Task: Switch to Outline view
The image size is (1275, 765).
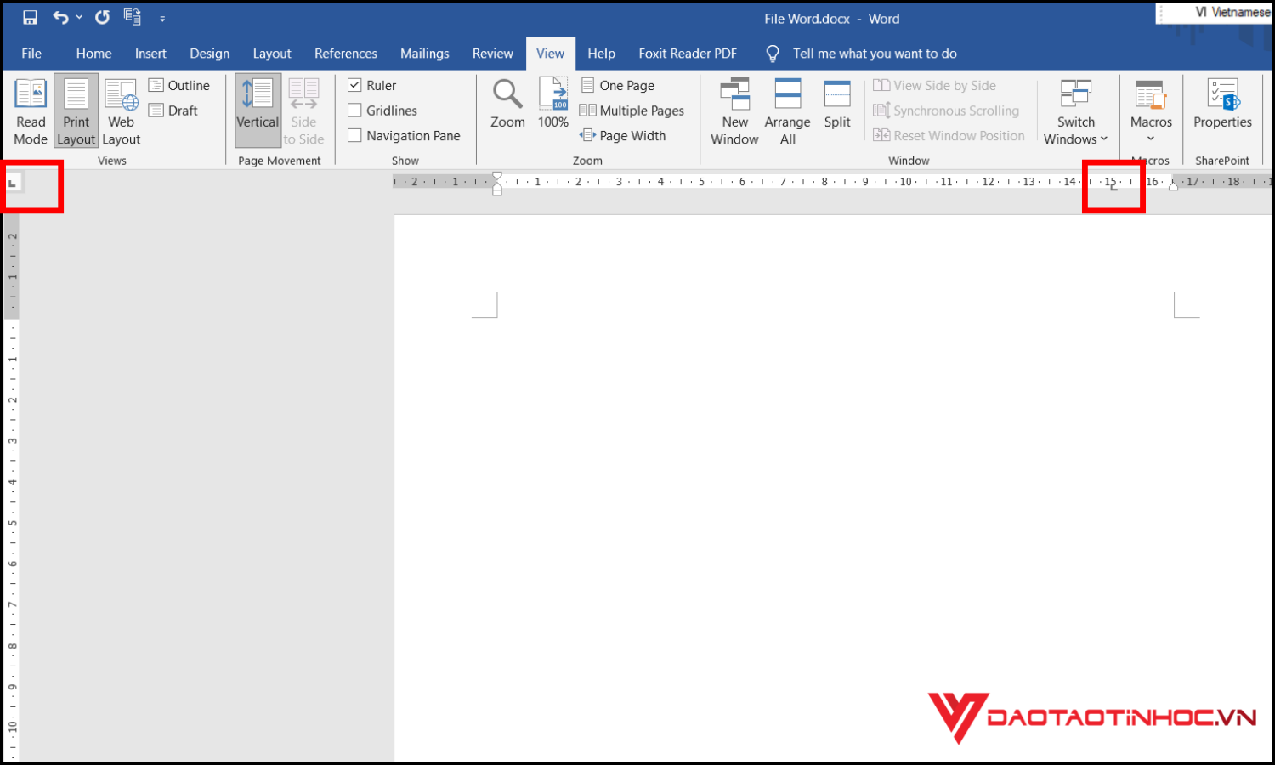Action: click(x=179, y=85)
